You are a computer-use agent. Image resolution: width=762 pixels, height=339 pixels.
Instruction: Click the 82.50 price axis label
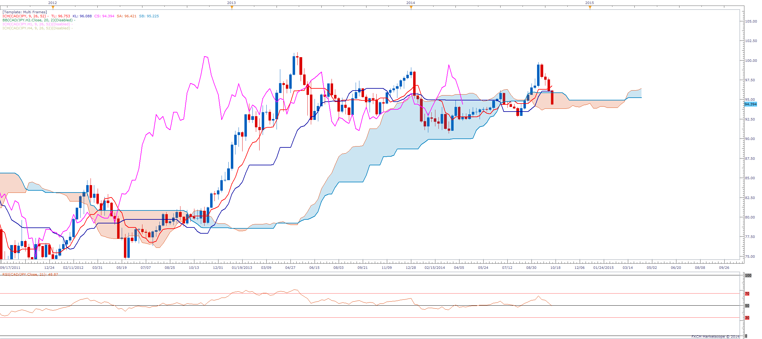click(x=750, y=198)
